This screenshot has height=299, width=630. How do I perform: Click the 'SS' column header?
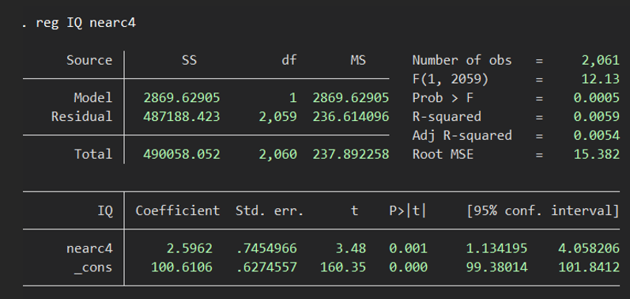pos(189,60)
